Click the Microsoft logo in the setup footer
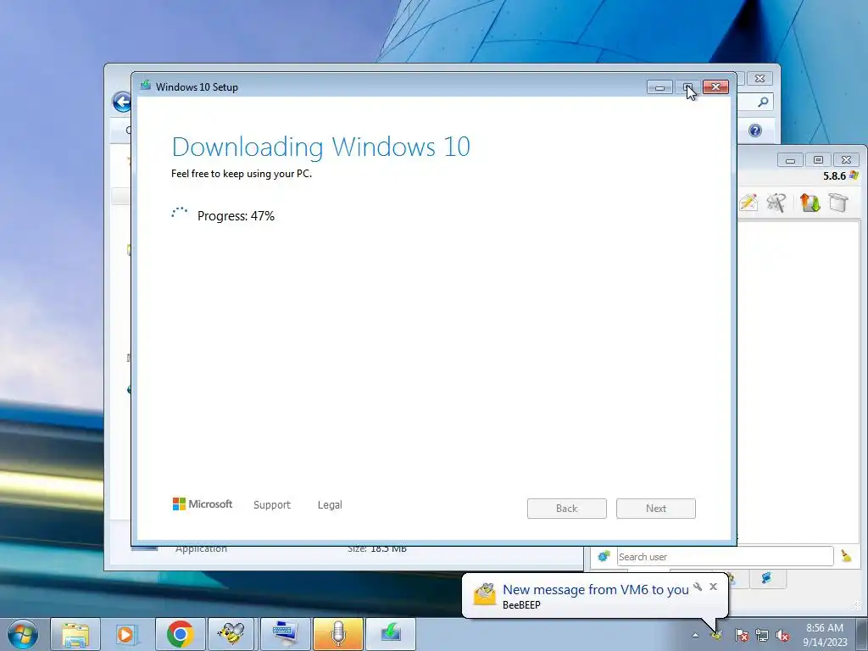This screenshot has width=868, height=651. [203, 504]
